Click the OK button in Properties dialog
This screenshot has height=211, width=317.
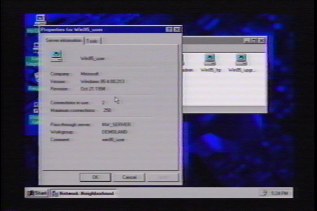(x=96, y=177)
